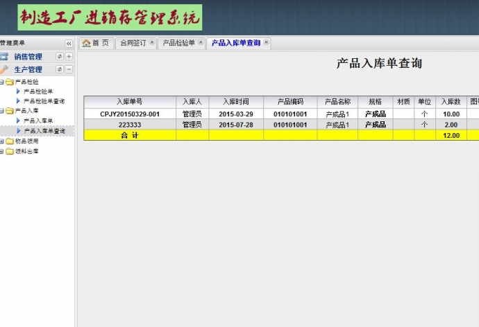
Task: Refresh the 销售管理 section
Action: pyautogui.click(x=60, y=56)
